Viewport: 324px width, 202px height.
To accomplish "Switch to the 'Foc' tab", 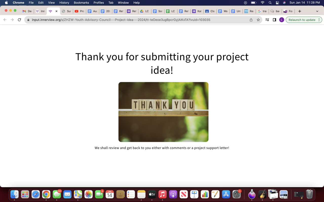I will click(288, 11).
